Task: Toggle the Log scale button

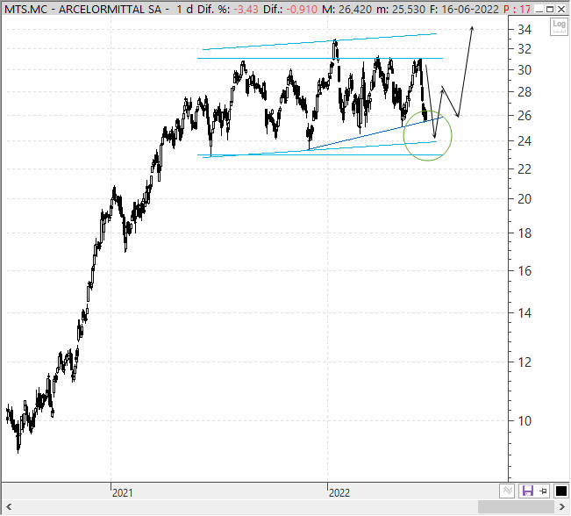Action: coord(559,26)
